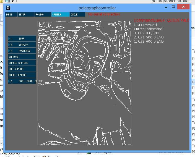Go to the ROVING tab

[x=43, y=14]
